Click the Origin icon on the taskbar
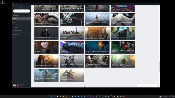This screenshot has width=175, height=98. 66,96
